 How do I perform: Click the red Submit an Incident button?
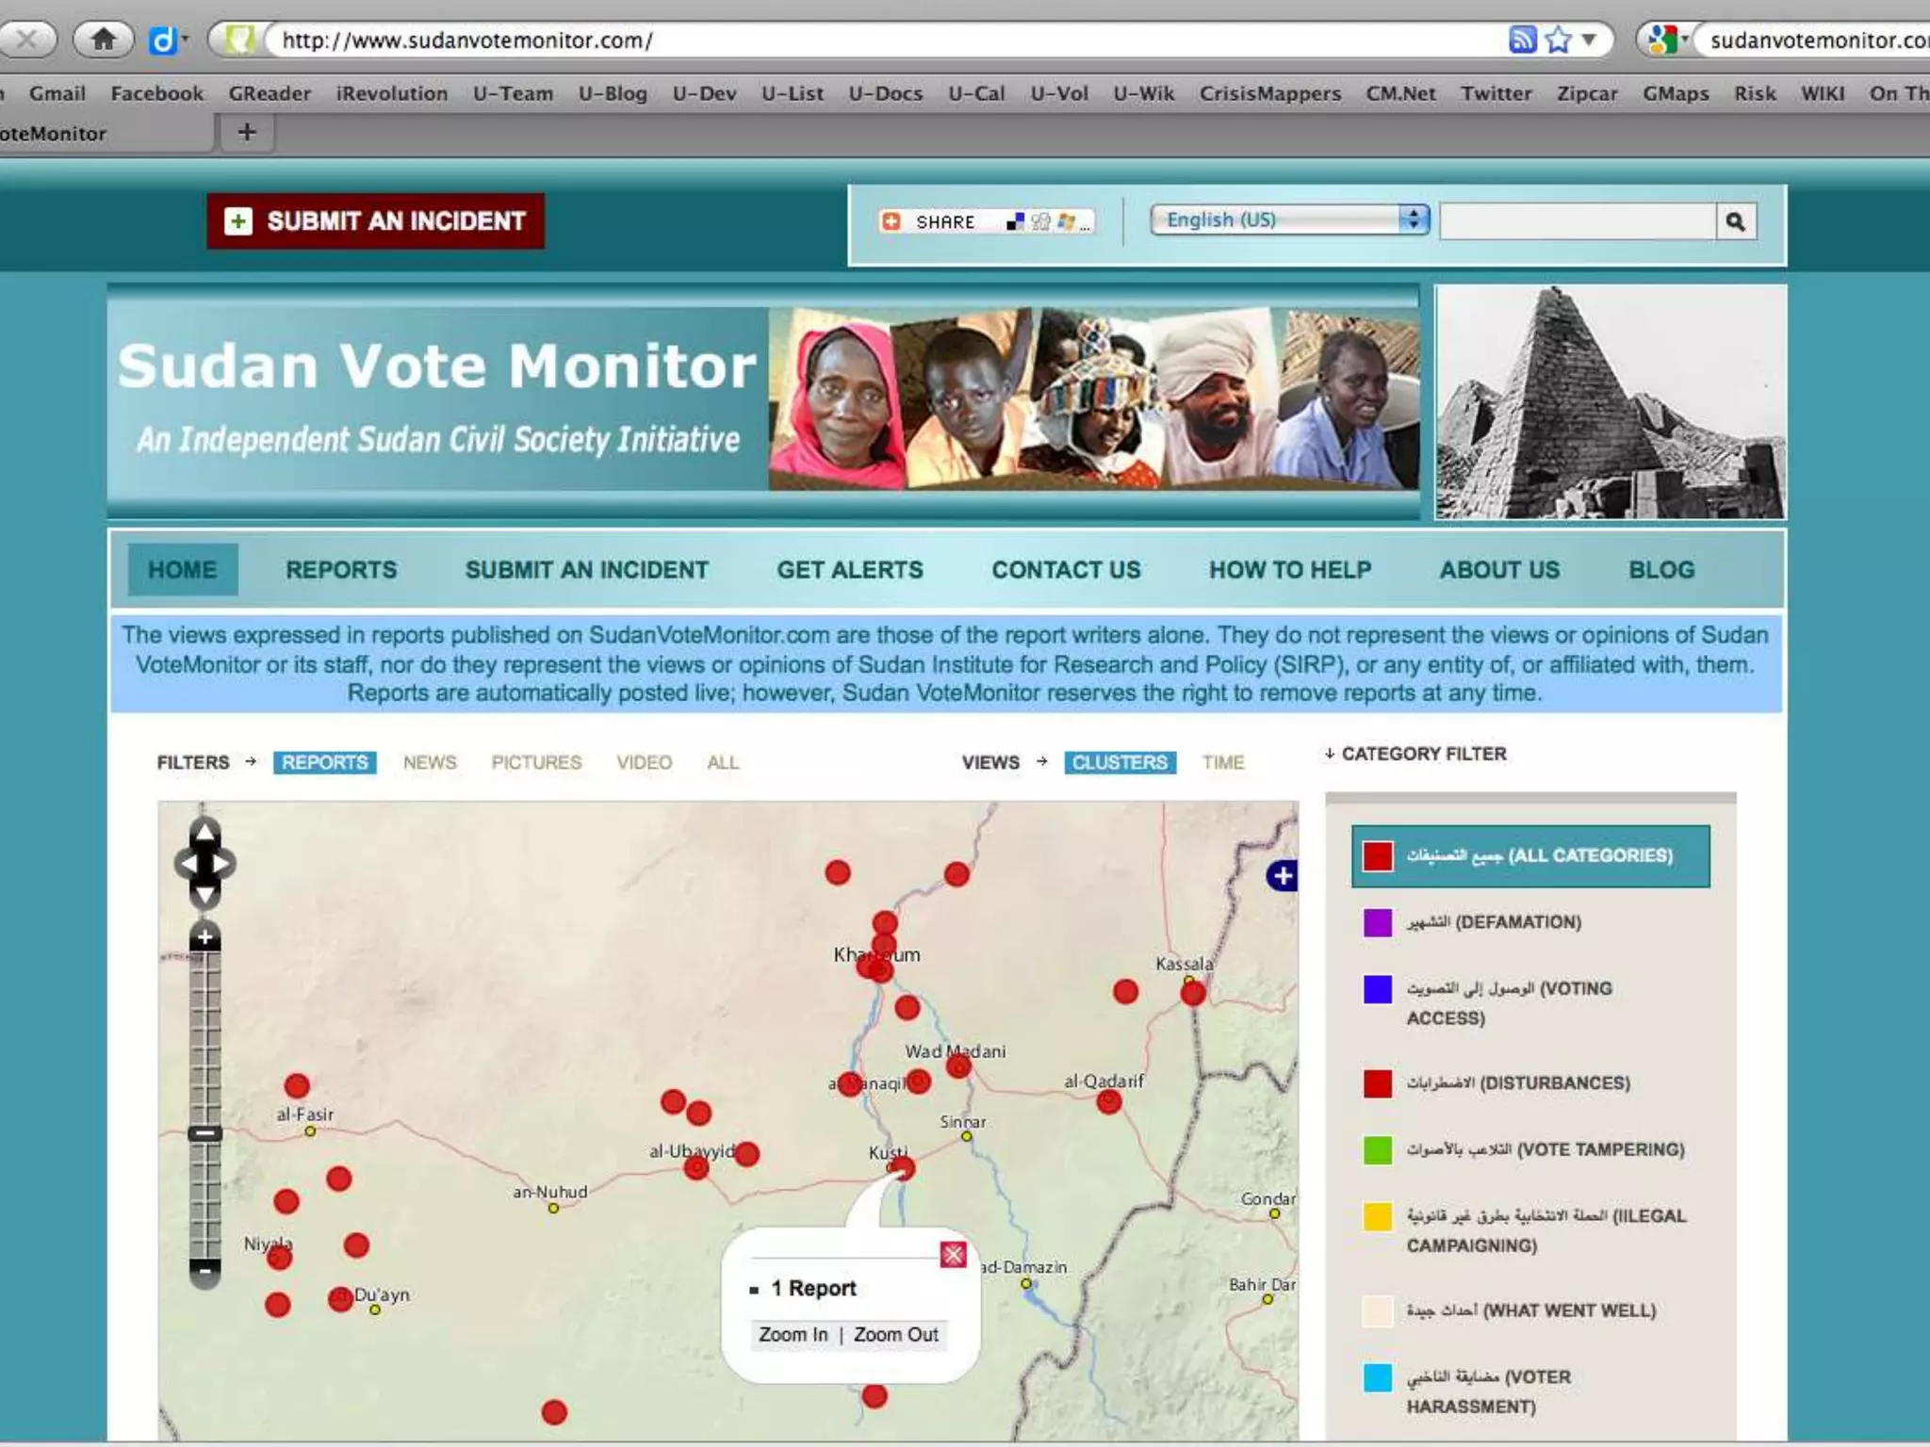point(376,221)
